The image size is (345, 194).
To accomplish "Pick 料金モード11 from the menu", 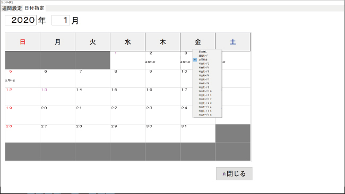I will pos(207,95).
